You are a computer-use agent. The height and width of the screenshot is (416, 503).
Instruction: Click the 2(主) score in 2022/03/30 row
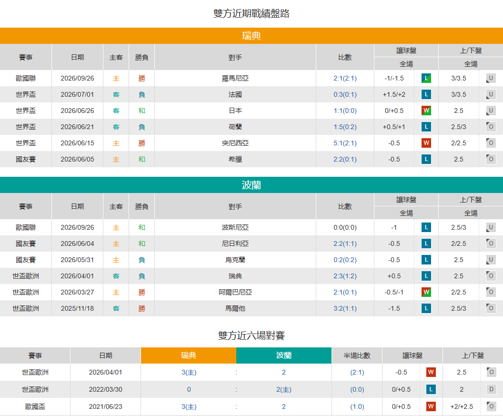tap(284, 389)
